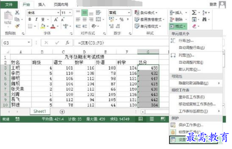Apply percent style
232x149 pixels.
(121, 19)
